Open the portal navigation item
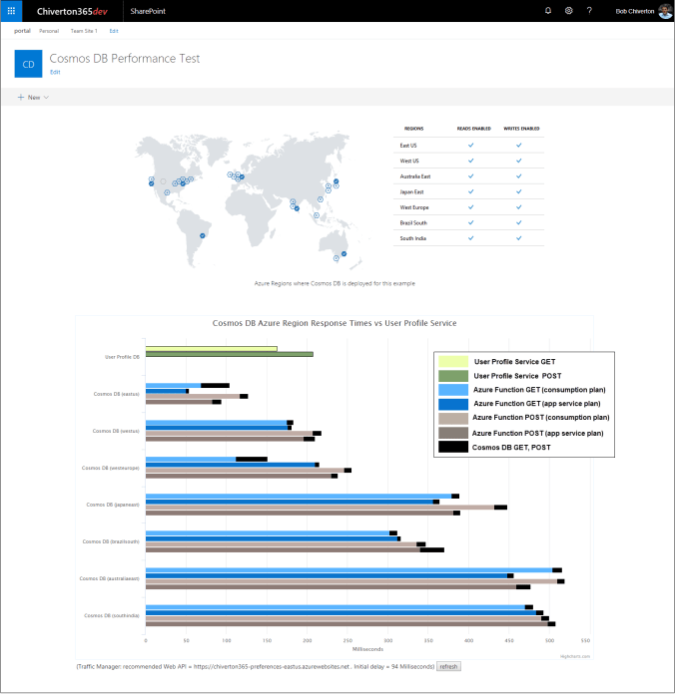Screen dimensions: 675x694 22,31
